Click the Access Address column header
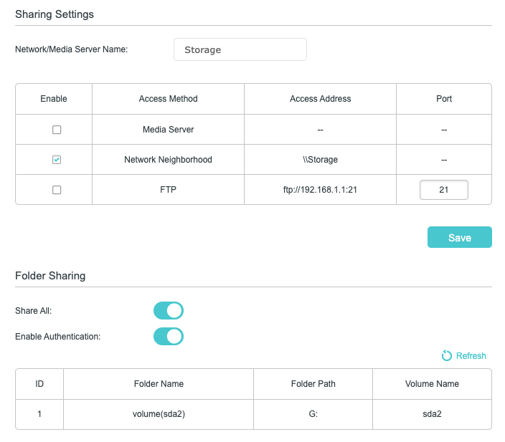505x442 pixels. (320, 99)
